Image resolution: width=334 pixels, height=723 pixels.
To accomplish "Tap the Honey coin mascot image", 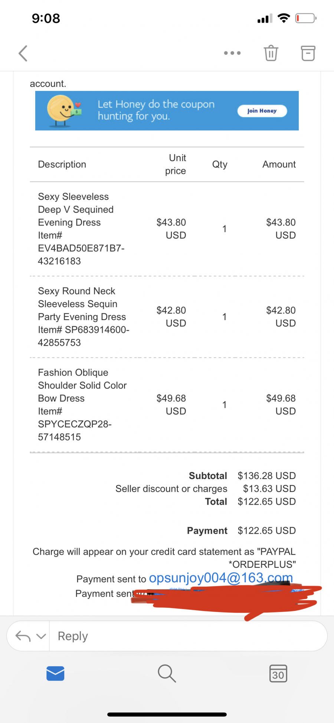I will click(x=63, y=111).
